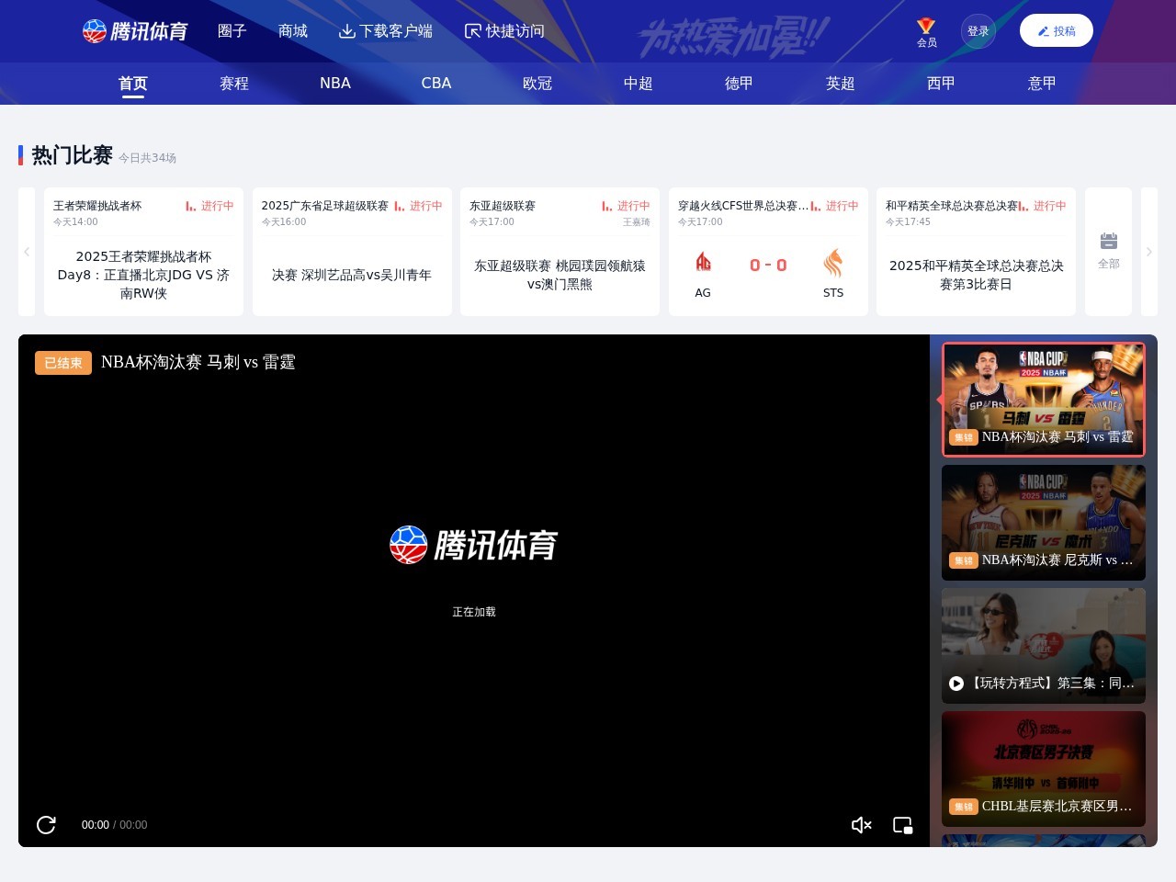Open the 圈子 menu item
1176x882 pixels.
coord(232,30)
